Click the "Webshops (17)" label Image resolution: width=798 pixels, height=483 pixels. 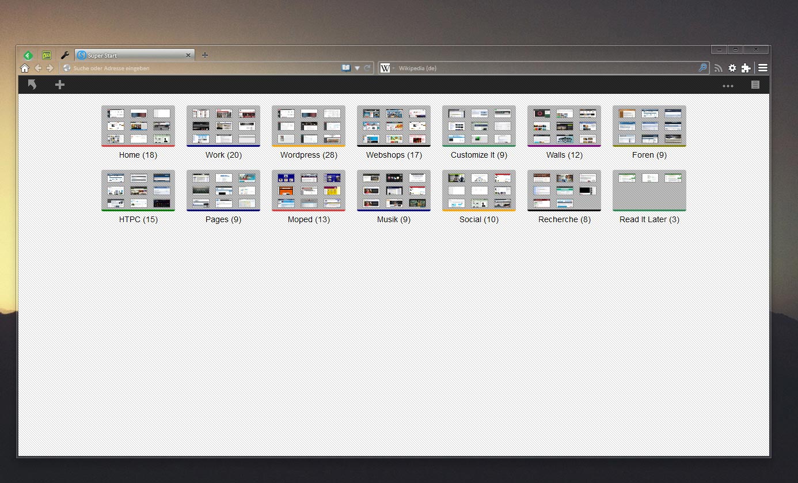coord(394,155)
